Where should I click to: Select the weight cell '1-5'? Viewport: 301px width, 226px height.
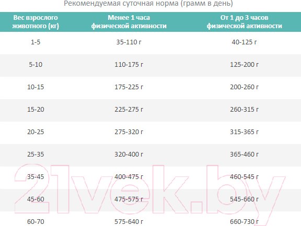coord(36,42)
